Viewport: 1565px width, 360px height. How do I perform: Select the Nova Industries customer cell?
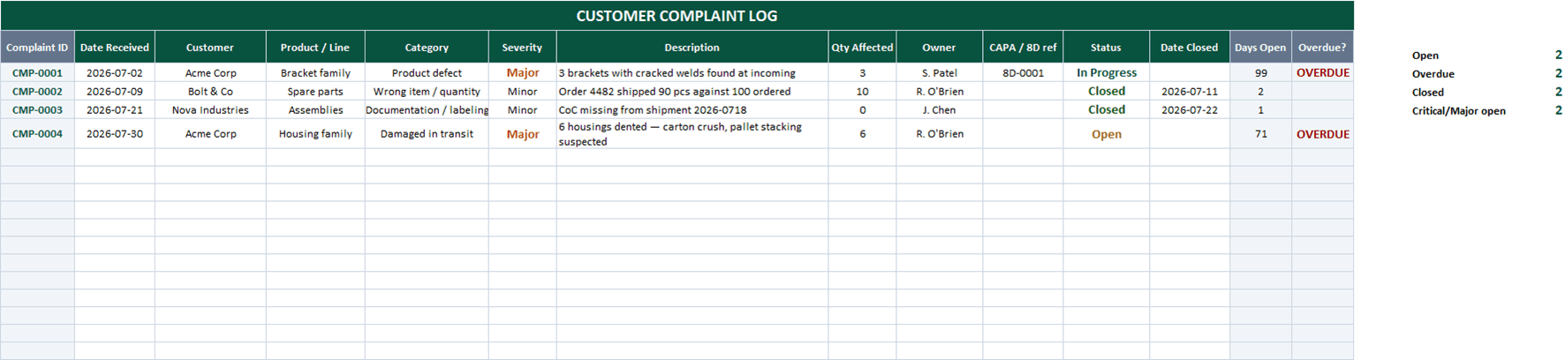(210, 110)
